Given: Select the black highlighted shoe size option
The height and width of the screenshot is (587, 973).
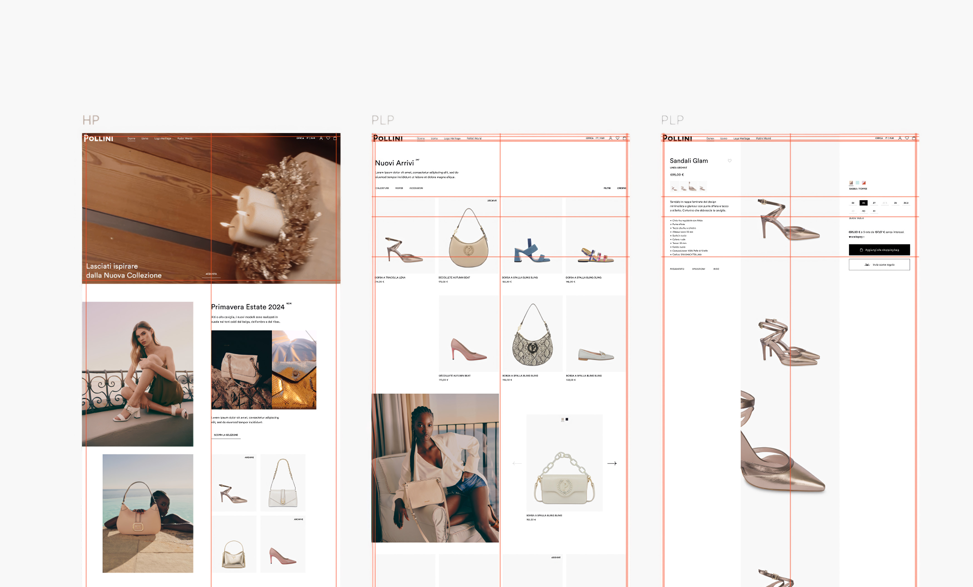Looking at the screenshot, I should tap(863, 203).
